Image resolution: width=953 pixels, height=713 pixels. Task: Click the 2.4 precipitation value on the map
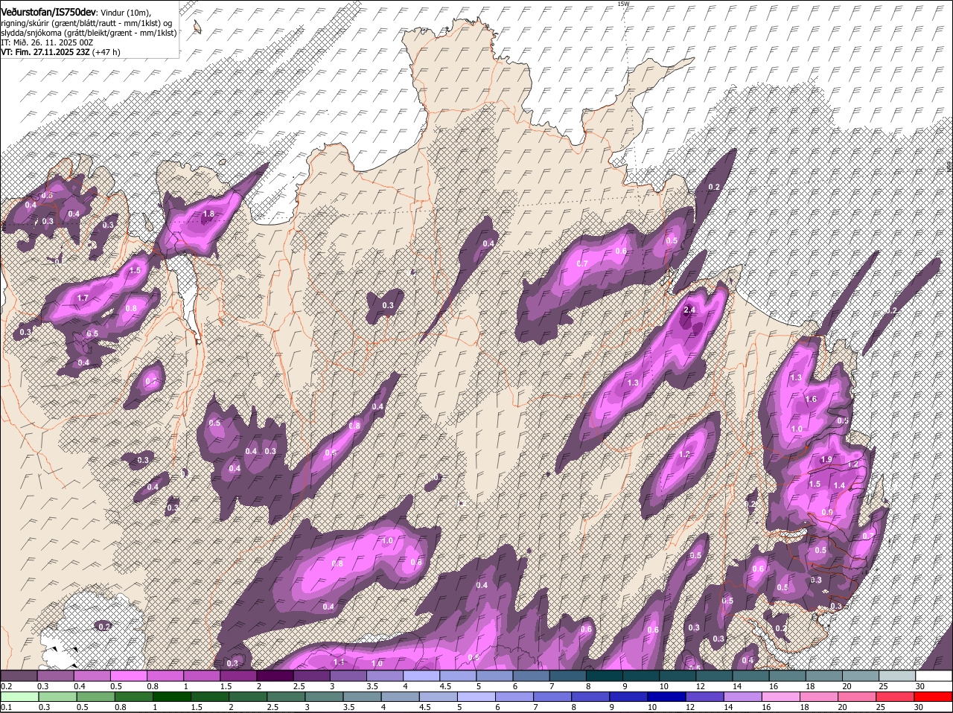(x=689, y=310)
